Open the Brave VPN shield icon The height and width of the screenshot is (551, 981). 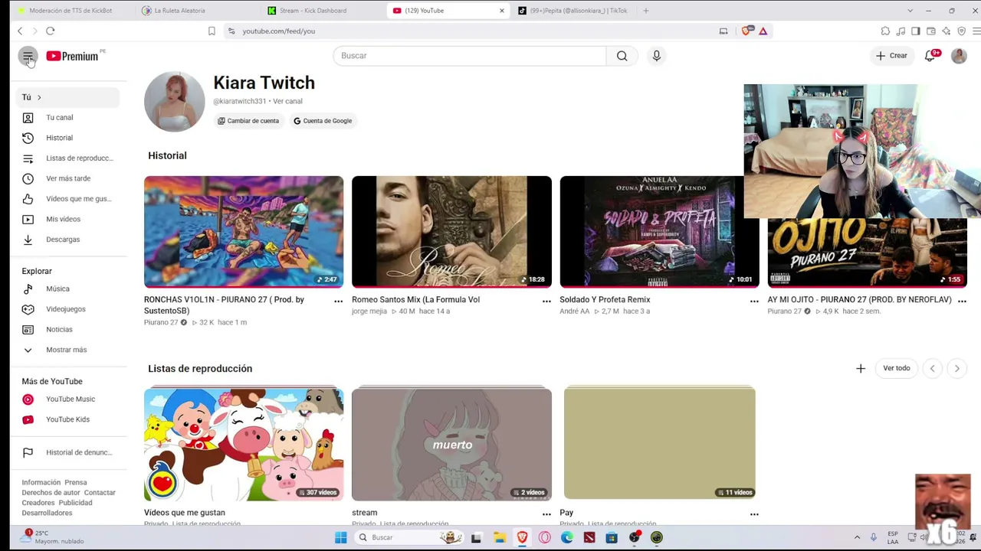962,31
